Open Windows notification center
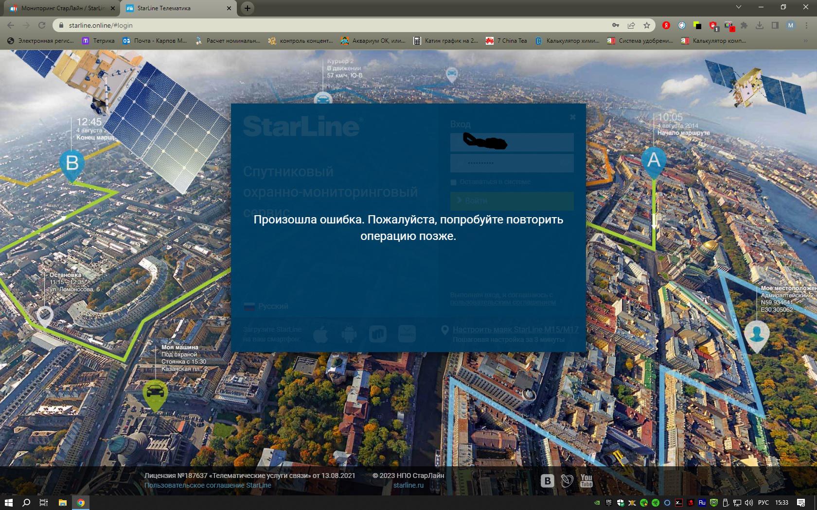The image size is (817, 510). click(x=801, y=503)
